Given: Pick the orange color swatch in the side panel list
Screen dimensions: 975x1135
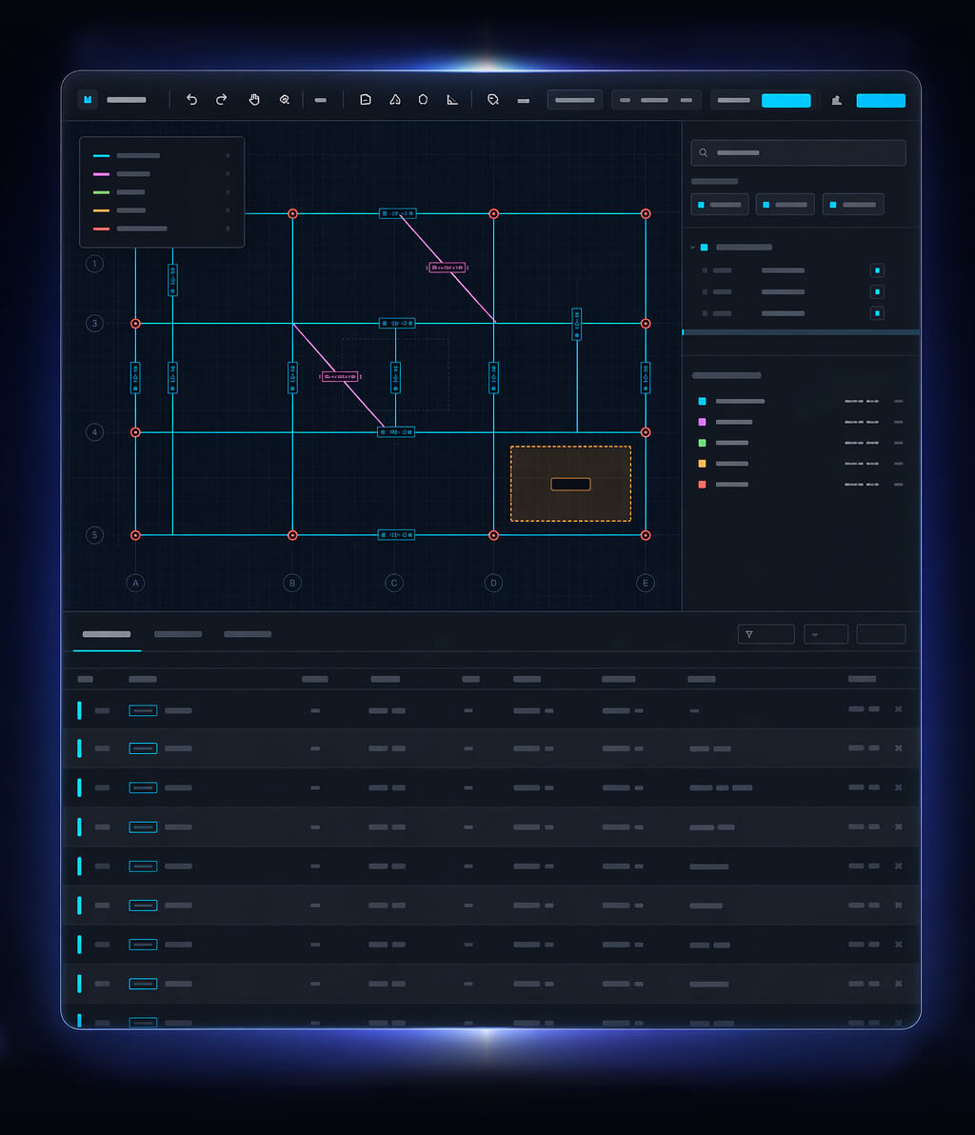Looking at the screenshot, I should point(702,464).
